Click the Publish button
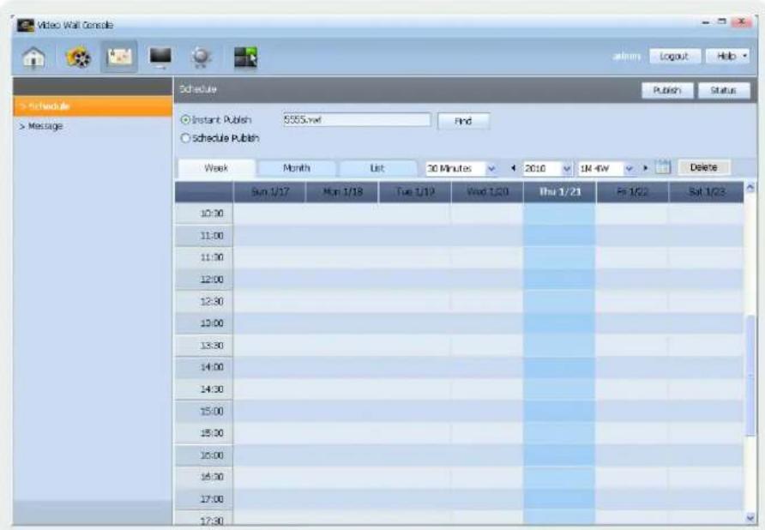The width and height of the screenshot is (765, 530). point(667,90)
